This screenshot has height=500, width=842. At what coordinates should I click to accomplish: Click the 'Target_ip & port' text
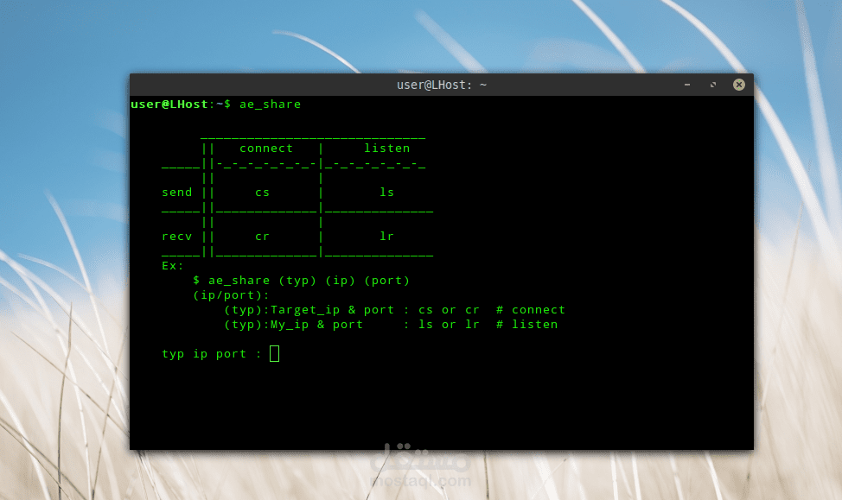pos(332,310)
